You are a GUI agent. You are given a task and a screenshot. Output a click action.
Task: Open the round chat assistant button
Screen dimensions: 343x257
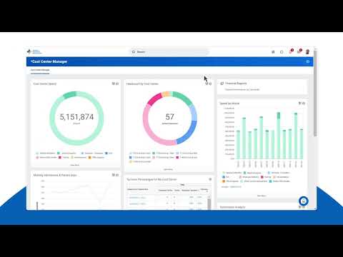tap(304, 201)
